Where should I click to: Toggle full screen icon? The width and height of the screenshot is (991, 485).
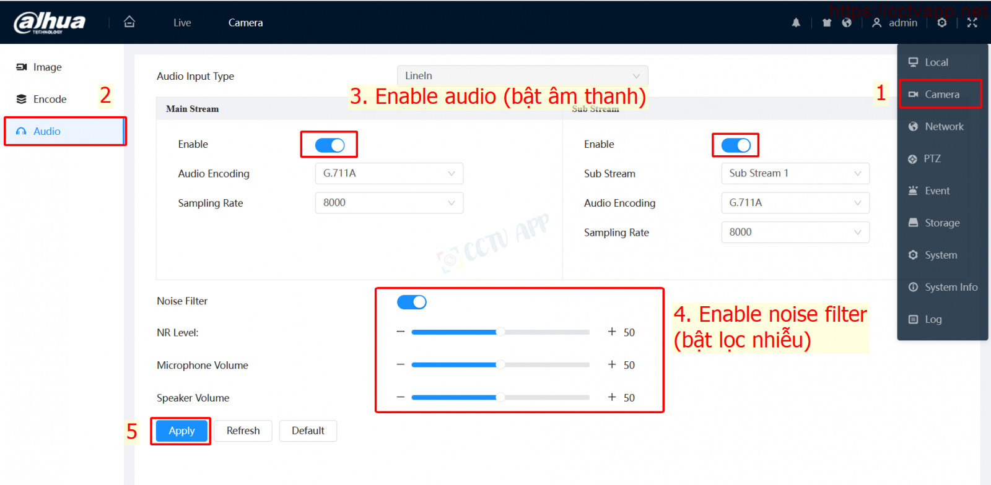pyautogui.click(x=972, y=23)
